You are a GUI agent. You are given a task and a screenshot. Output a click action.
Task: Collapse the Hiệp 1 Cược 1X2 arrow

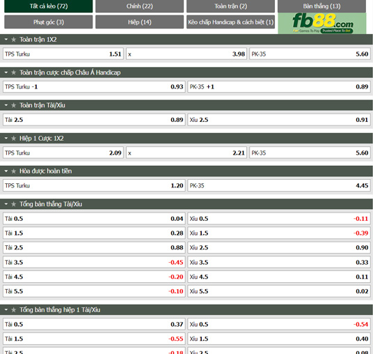(x=6, y=138)
